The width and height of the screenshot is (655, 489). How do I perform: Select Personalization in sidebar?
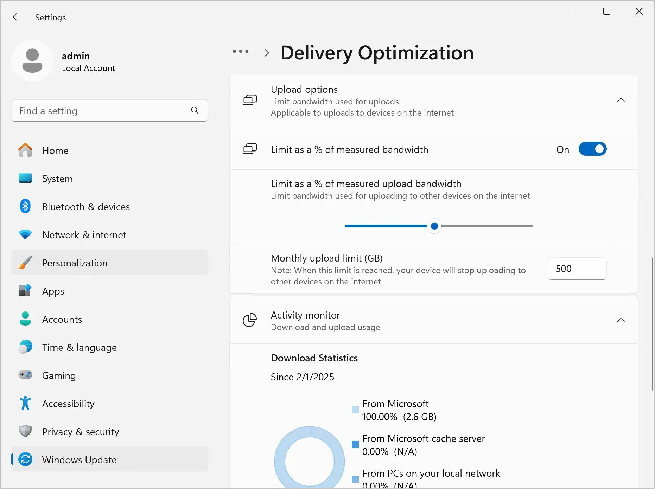coord(110,263)
